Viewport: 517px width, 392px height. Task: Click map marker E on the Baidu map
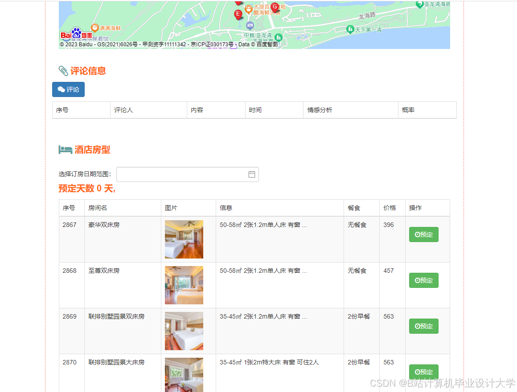click(238, 14)
